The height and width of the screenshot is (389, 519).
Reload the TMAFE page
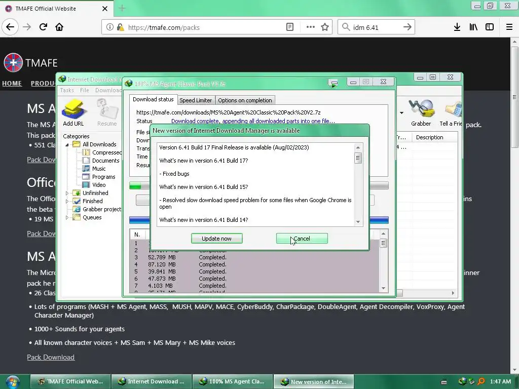coord(43,27)
